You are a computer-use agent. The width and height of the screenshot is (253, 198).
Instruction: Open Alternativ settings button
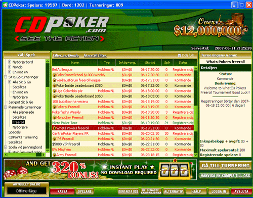(174, 191)
